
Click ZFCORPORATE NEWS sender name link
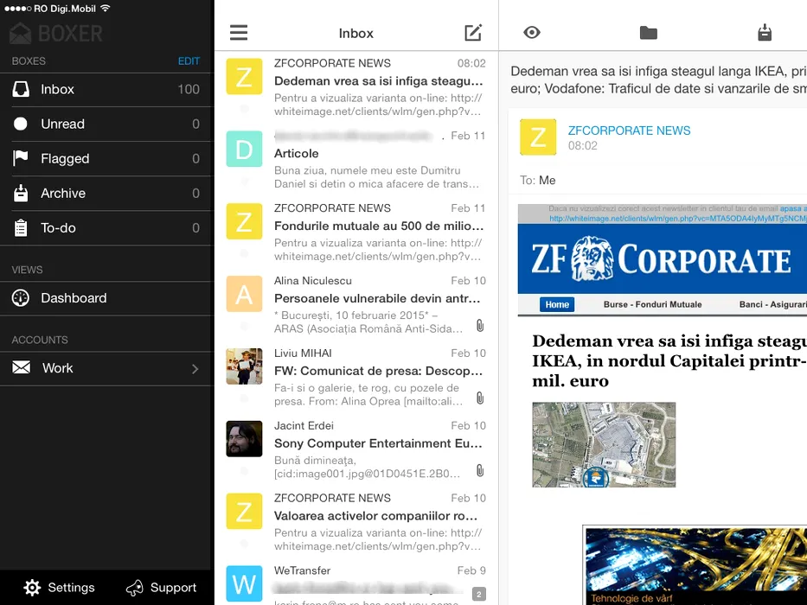[x=629, y=131]
